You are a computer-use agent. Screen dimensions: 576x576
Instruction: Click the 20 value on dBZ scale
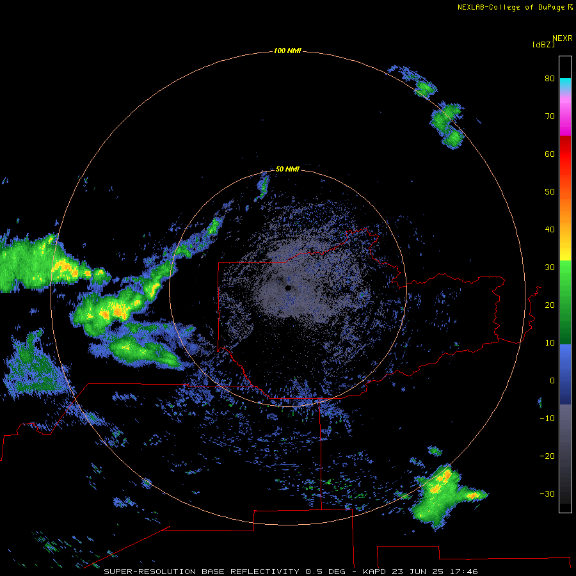[x=550, y=305]
